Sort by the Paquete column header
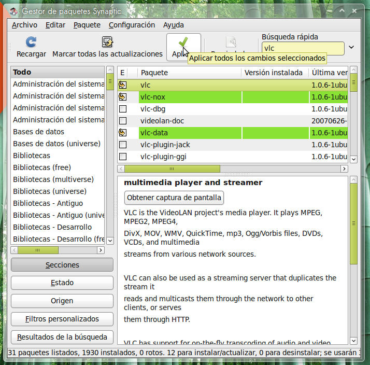Screen dimensions: 370x365 (190, 73)
